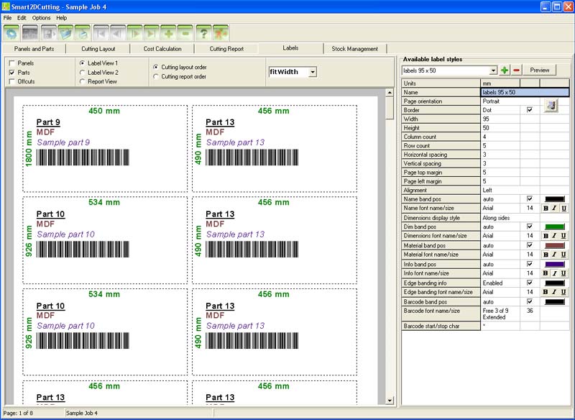Select Label View 1 radio button

coord(82,63)
